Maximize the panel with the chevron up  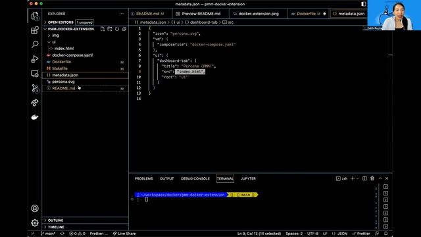click(380, 178)
